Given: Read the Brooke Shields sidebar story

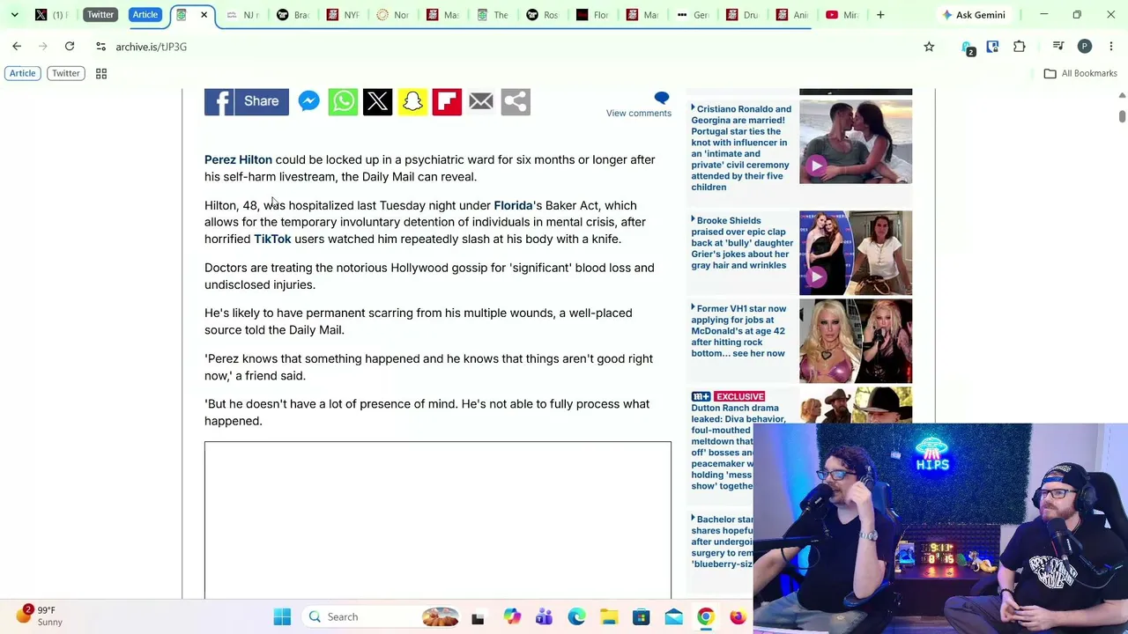Looking at the screenshot, I should click(x=742, y=243).
